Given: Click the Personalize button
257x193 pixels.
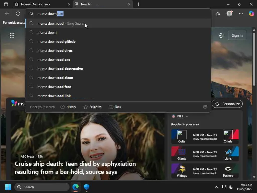Looking at the screenshot, I should (227, 104).
